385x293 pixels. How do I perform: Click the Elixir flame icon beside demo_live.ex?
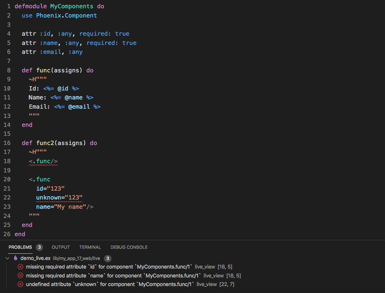[15, 259]
